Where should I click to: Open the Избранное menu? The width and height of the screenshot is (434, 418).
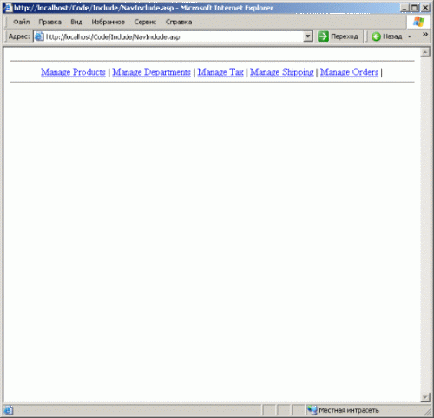[x=108, y=22]
